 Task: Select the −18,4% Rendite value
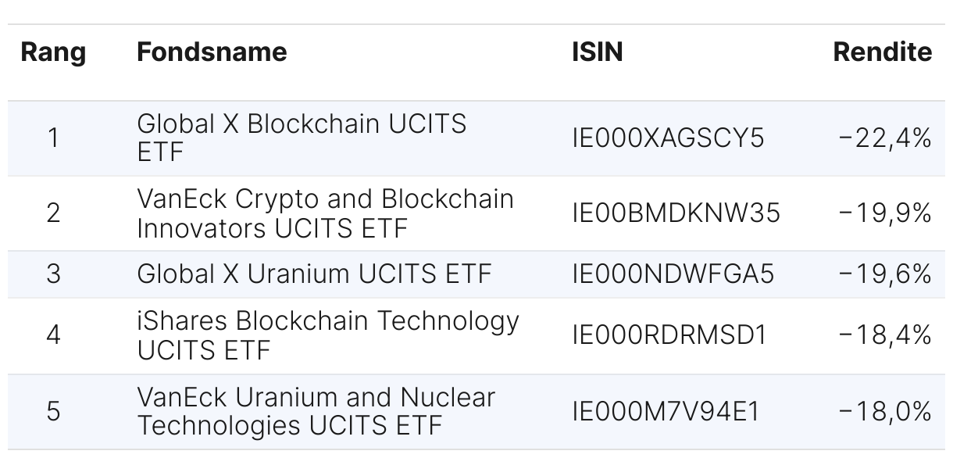885,335
